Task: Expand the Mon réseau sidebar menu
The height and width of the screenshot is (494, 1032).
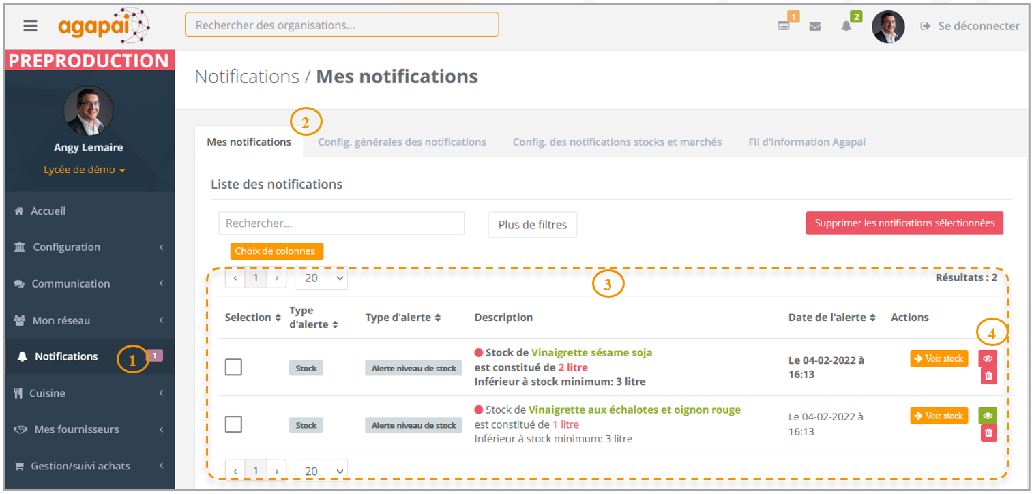Action: pos(89,320)
